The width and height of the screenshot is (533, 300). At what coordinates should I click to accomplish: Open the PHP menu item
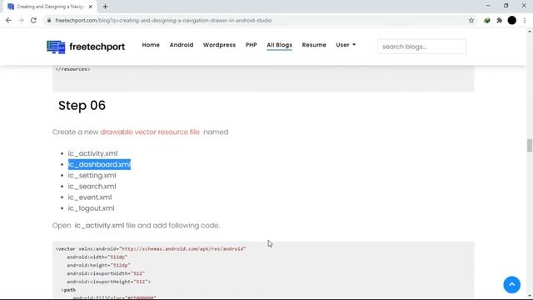click(252, 45)
